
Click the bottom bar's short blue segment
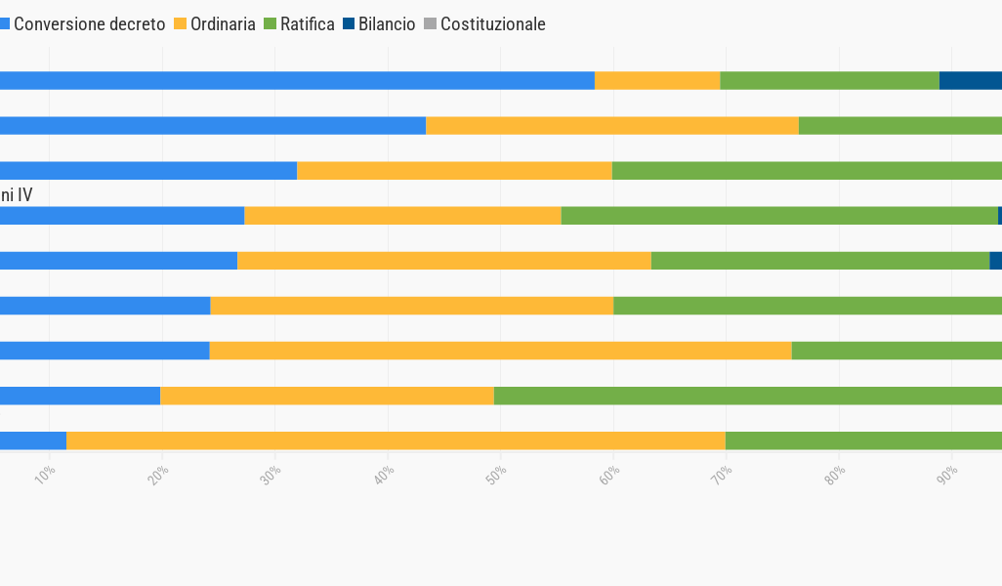pyautogui.click(x=33, y=440)
